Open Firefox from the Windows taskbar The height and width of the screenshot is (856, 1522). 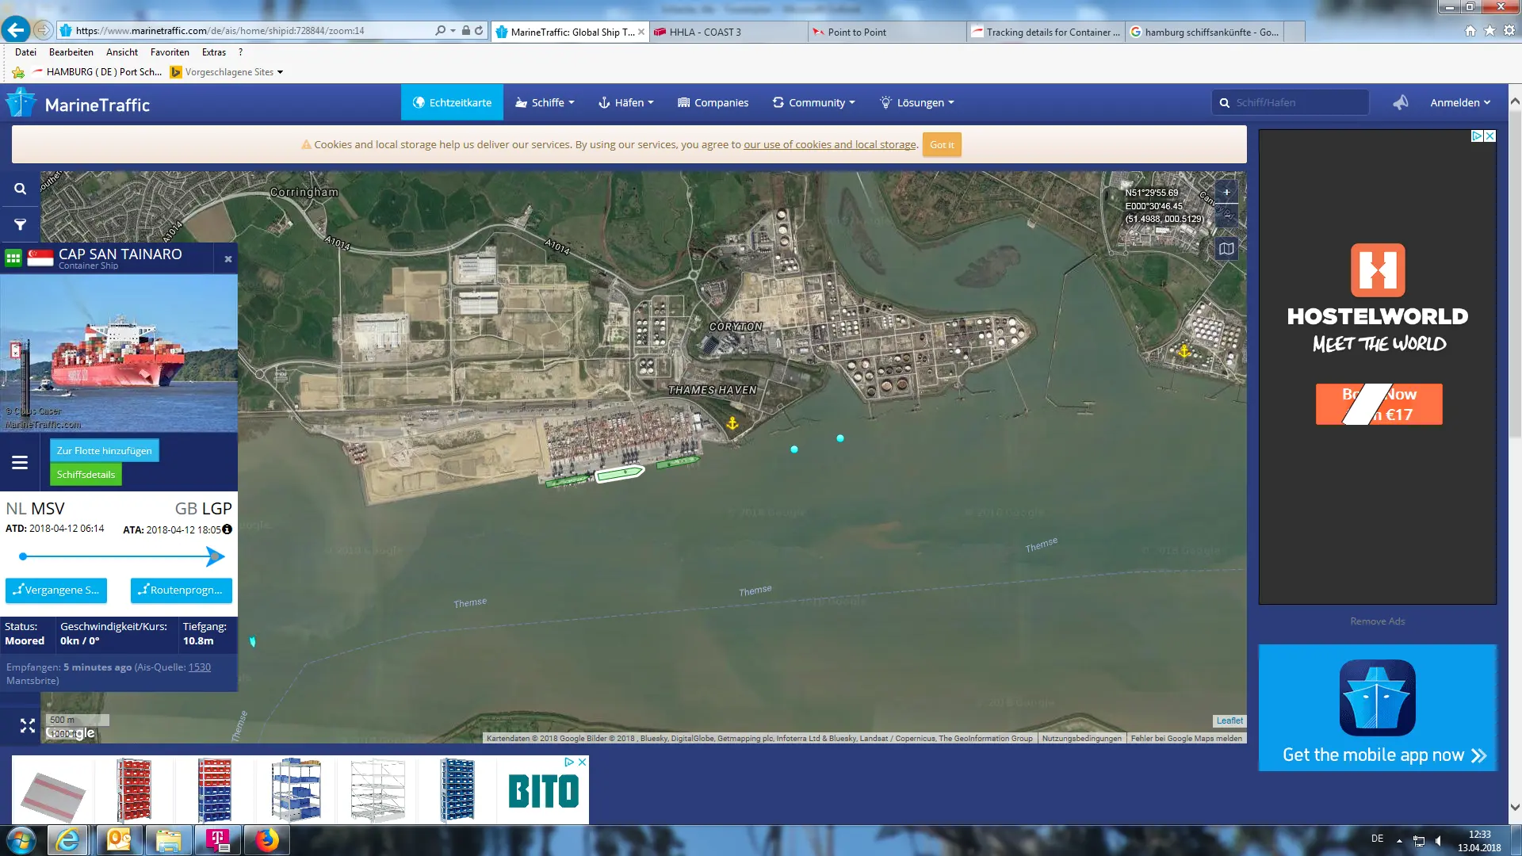point(267,839)
